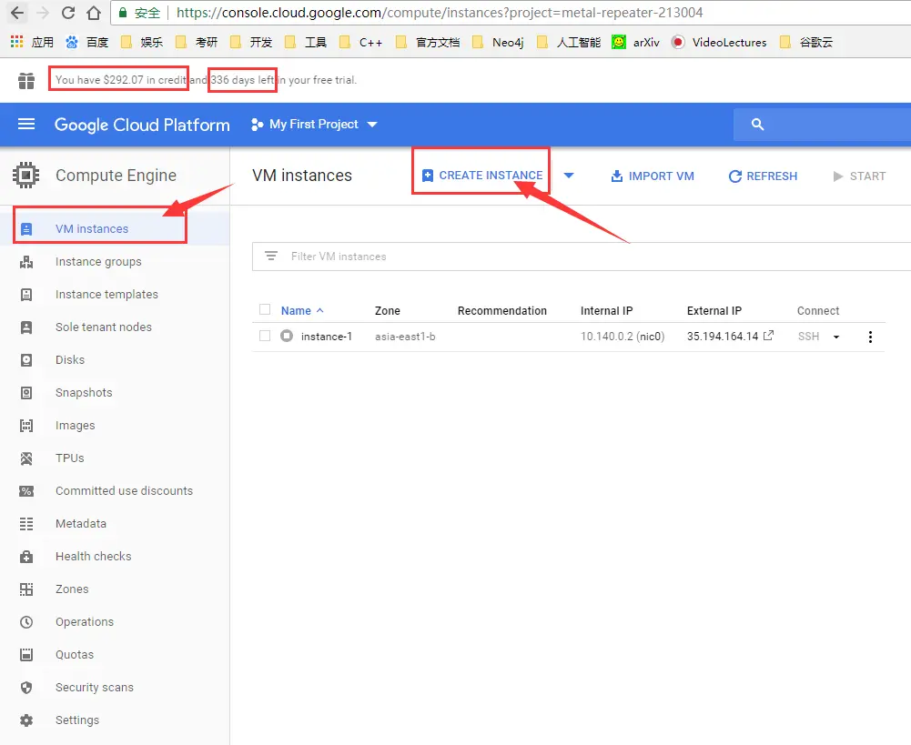911x745 pixels.
Task: Click the Committed use discounts percent icon
Action: [26, 491]
